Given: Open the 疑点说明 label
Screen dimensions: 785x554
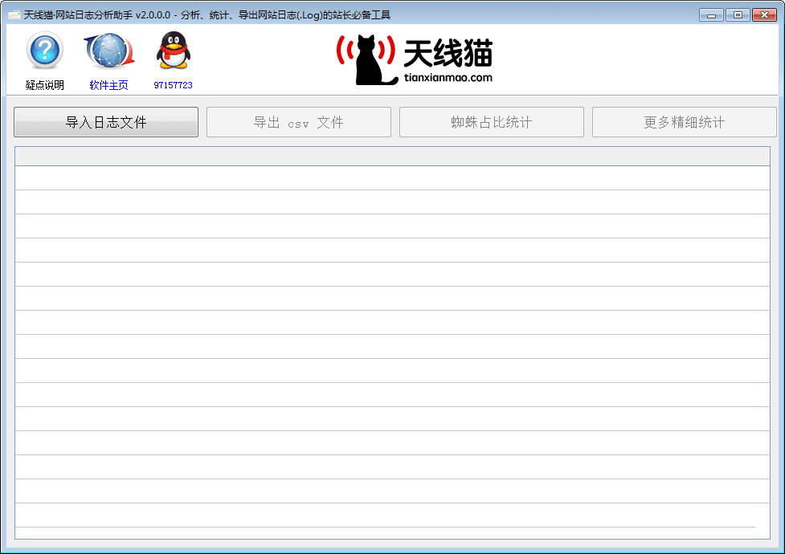Looking at the screenshot, I should click(x=44, y=85).
